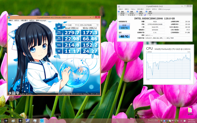Image resolution: width=197 pixels, height=123 pixels.
Task: Click the SATA/600 transfer mode field
Action: tap(155, 30)
